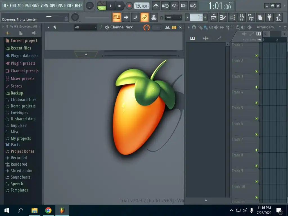Click the transport Stop button
This screenshot has height=216, width=288.
point(120,6)
